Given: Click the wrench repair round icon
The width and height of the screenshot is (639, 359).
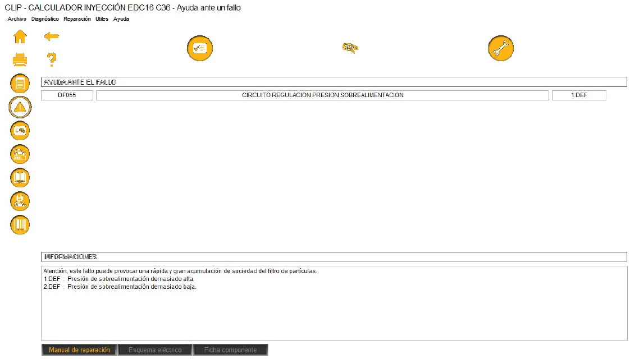Looking at the screenshot, I should click(501, 48).
